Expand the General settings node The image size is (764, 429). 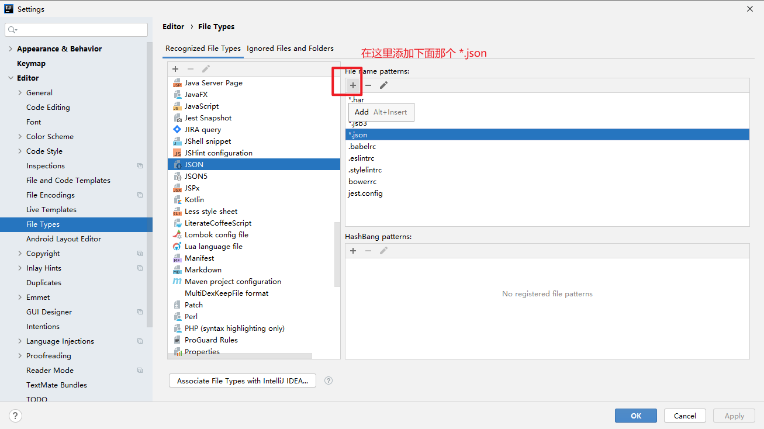coord(20,93)
